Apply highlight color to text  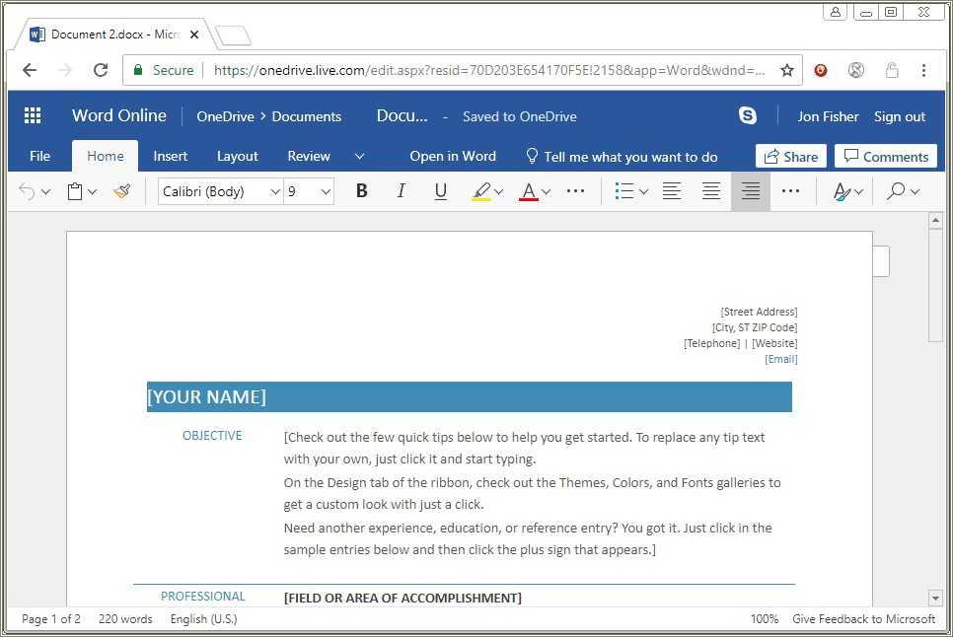[x=481, y=190]
